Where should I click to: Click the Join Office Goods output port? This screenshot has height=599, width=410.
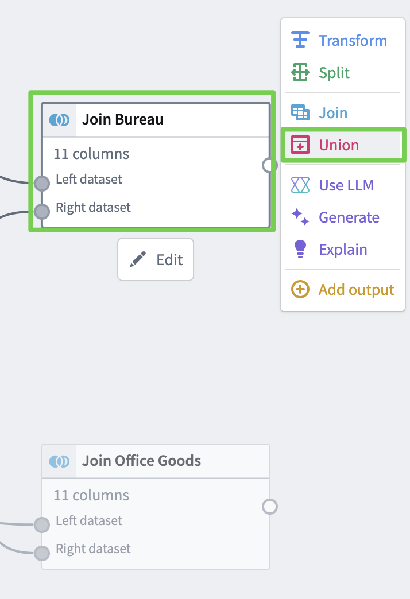point(269,507)
